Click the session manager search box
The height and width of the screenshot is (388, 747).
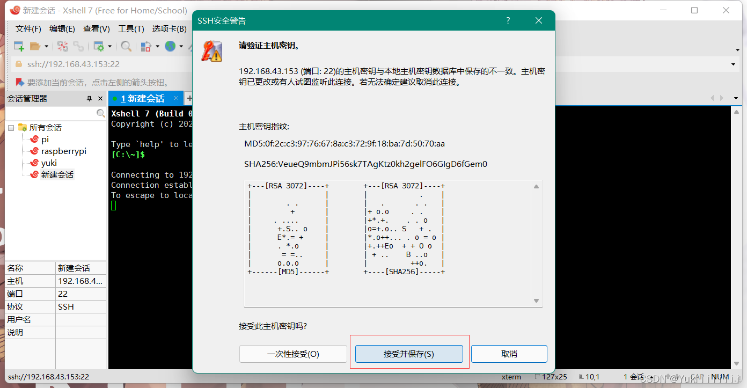[x=51, y=113]
